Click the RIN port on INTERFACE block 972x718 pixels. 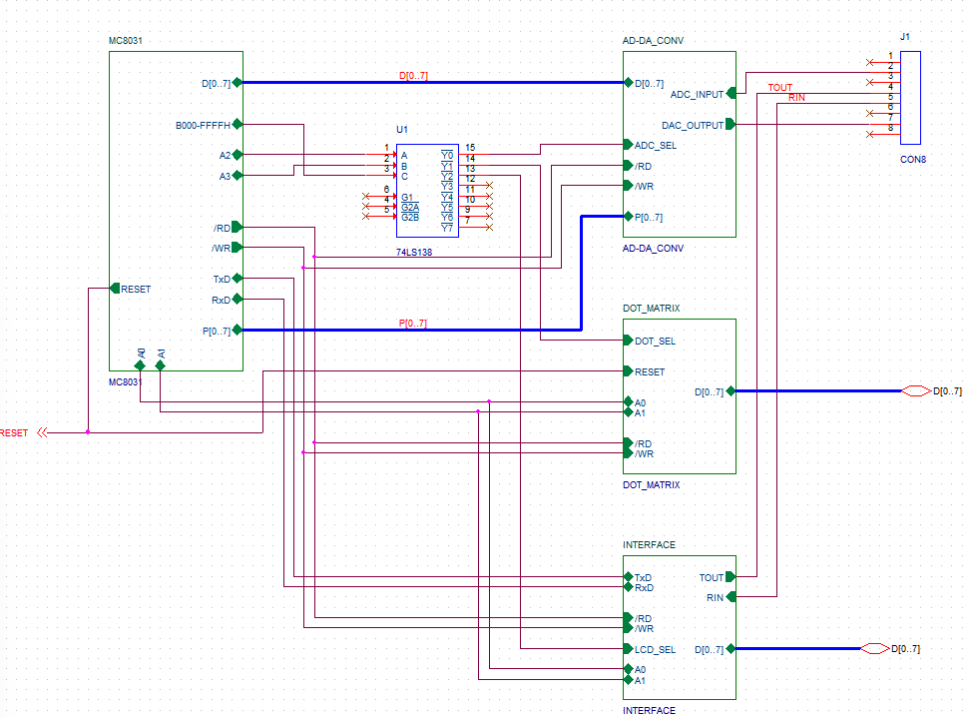[730, 597]
